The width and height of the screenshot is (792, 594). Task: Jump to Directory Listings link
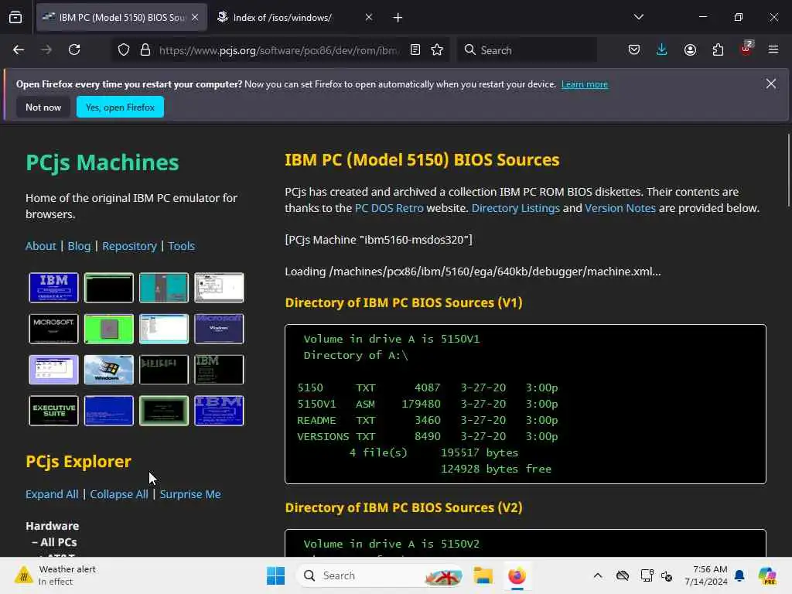tap(516, 208)
